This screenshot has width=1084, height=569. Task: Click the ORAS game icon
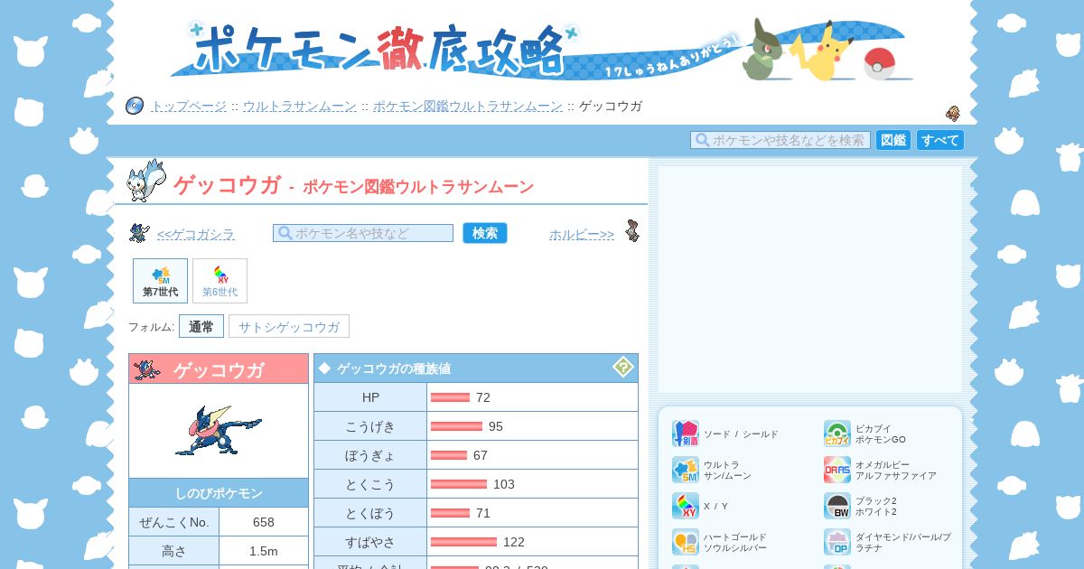point(836,470)
